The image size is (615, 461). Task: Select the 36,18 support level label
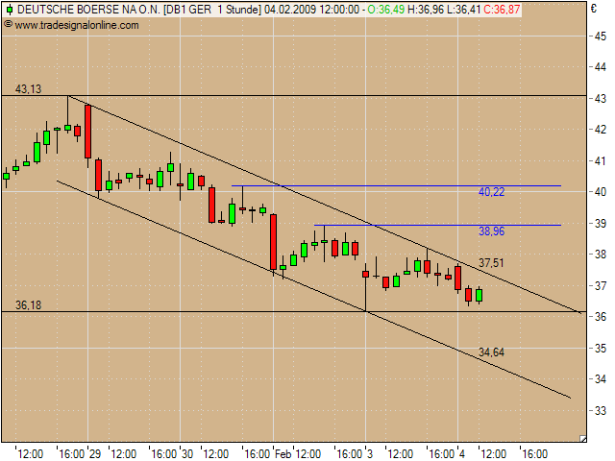point(28,305)
